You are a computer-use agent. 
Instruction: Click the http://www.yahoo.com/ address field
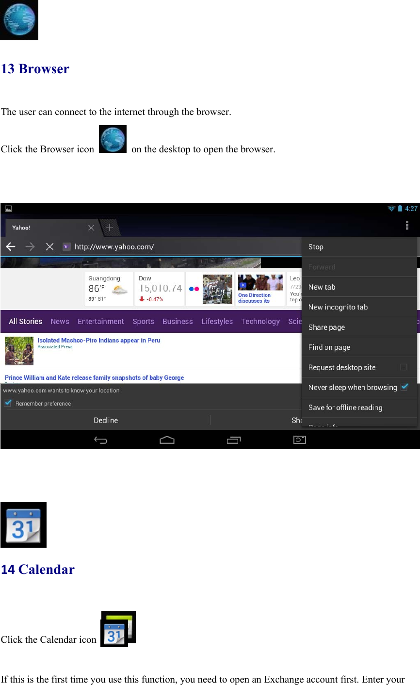coord(179,246)
